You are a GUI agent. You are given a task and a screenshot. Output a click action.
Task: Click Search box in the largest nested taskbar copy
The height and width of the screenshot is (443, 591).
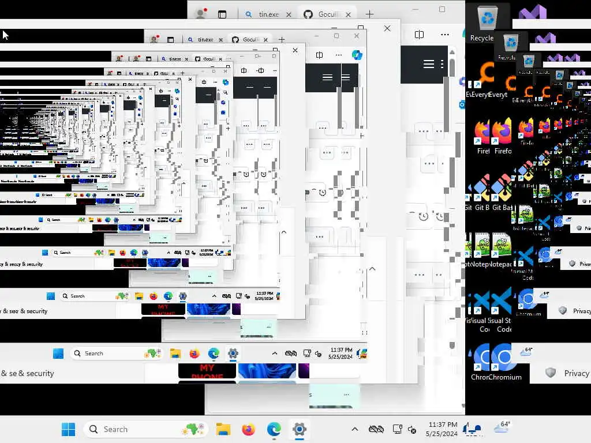tap(115, 354)
